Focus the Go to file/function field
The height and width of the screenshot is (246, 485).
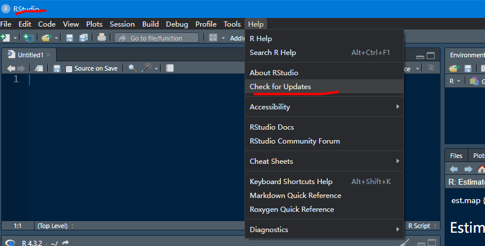[157, 38]
